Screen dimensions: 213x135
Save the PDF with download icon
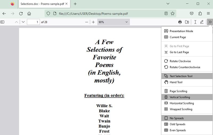tap(187, 22)
